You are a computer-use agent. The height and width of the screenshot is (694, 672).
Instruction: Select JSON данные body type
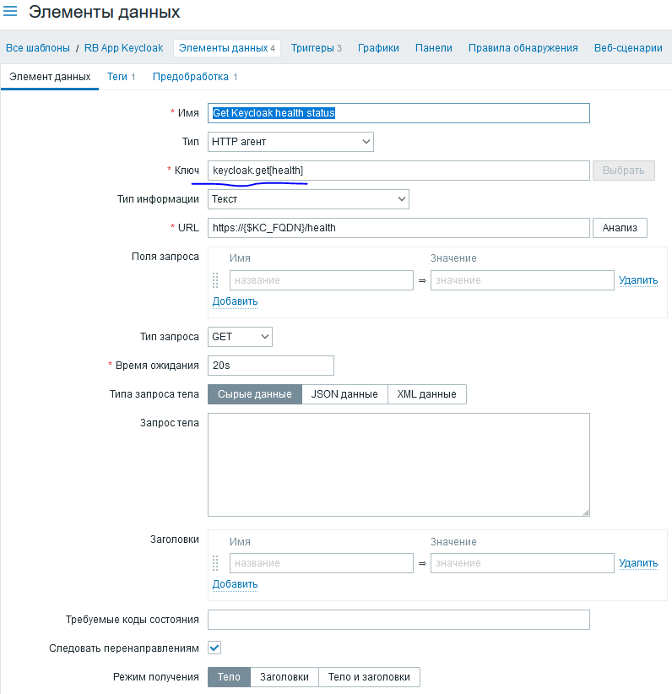[x=344, y=394]
